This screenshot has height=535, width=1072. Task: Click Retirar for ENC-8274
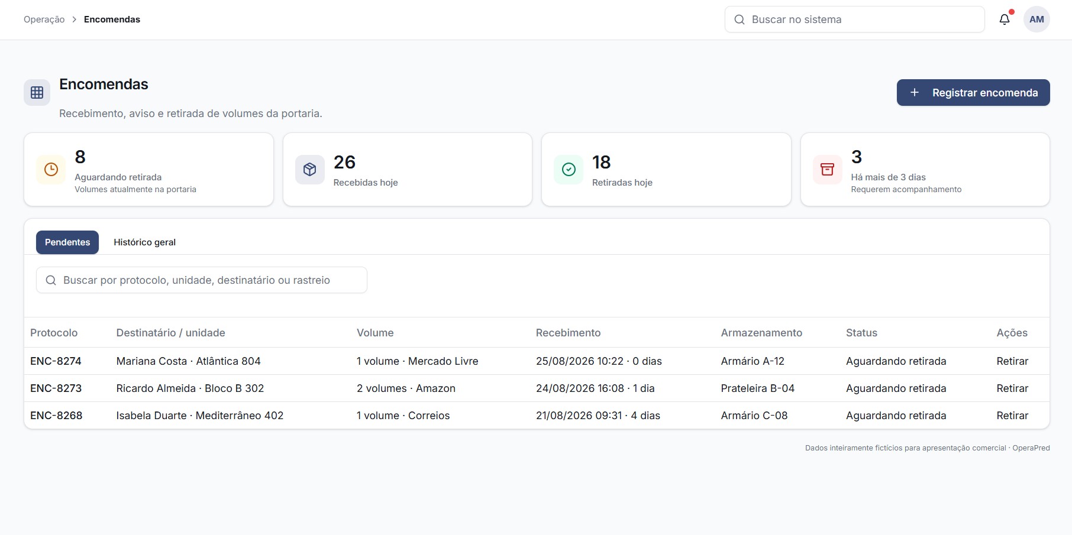click(x=1012, y=361)
